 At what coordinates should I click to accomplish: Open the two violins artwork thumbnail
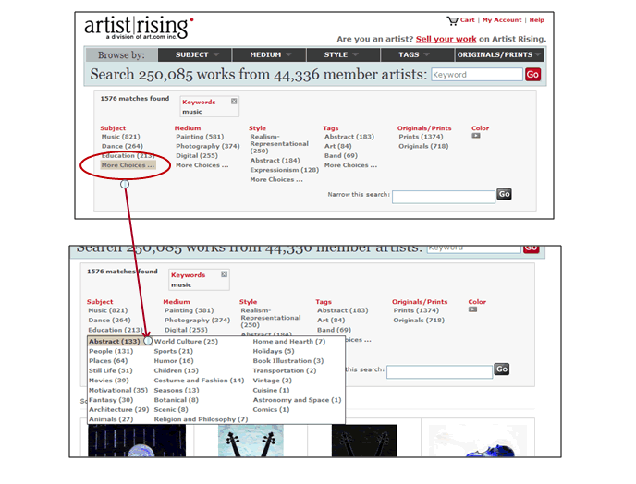click(x=251, y=442)
